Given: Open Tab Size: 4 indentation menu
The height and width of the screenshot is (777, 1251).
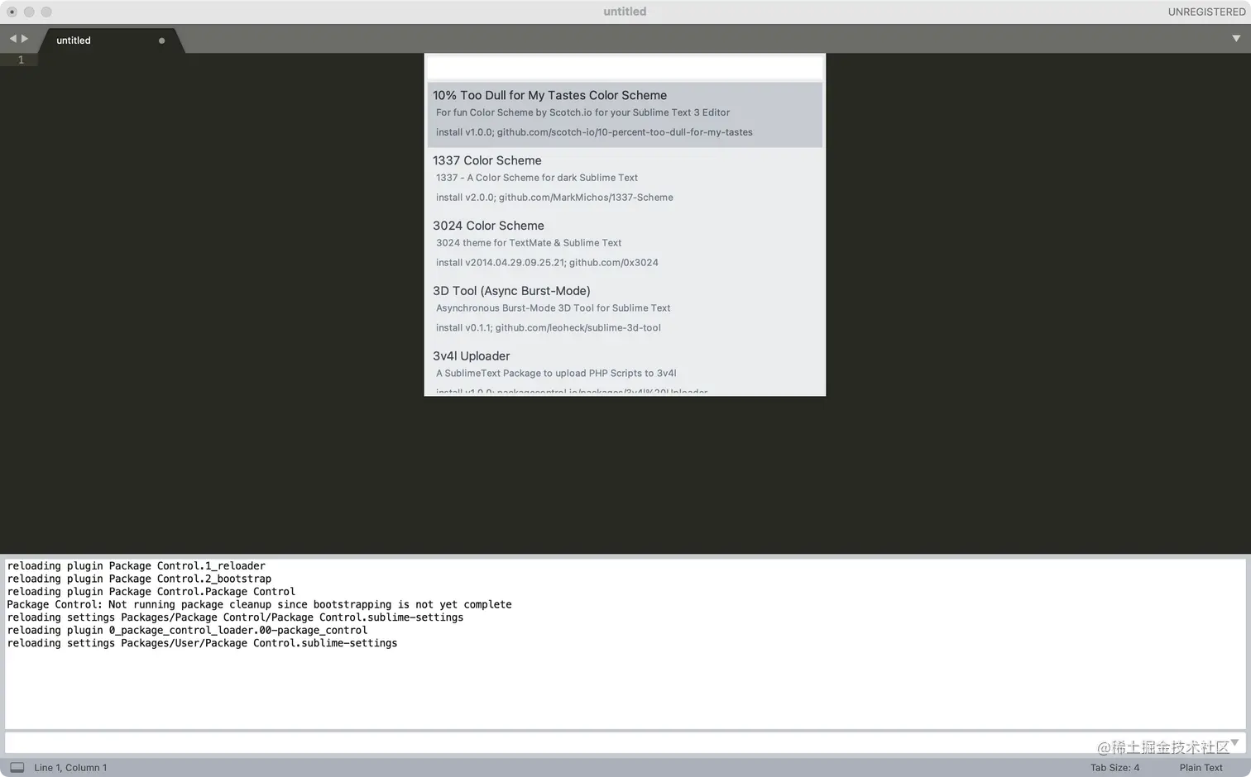Looking at the screenshot, I should coord(1114,768).
